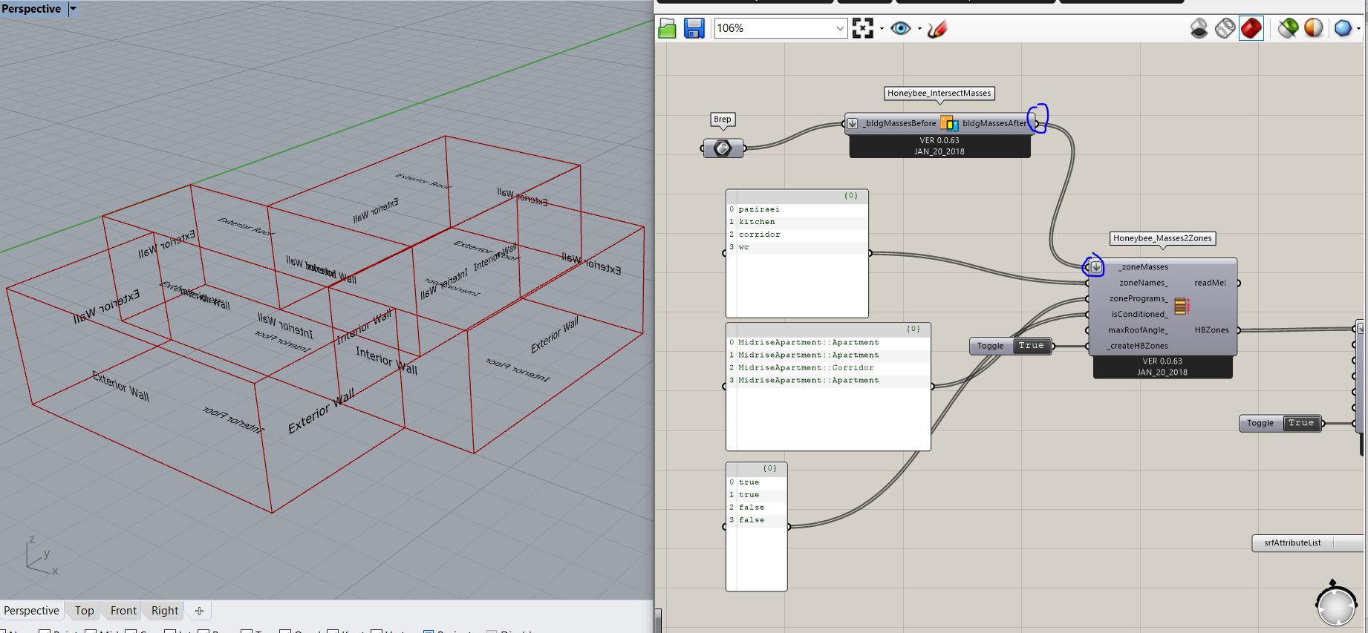This screenshot has height=633, width=1368.
Task: Switch to the Right viewport tab
Action: pyautogui.click(x=165, y=611)
